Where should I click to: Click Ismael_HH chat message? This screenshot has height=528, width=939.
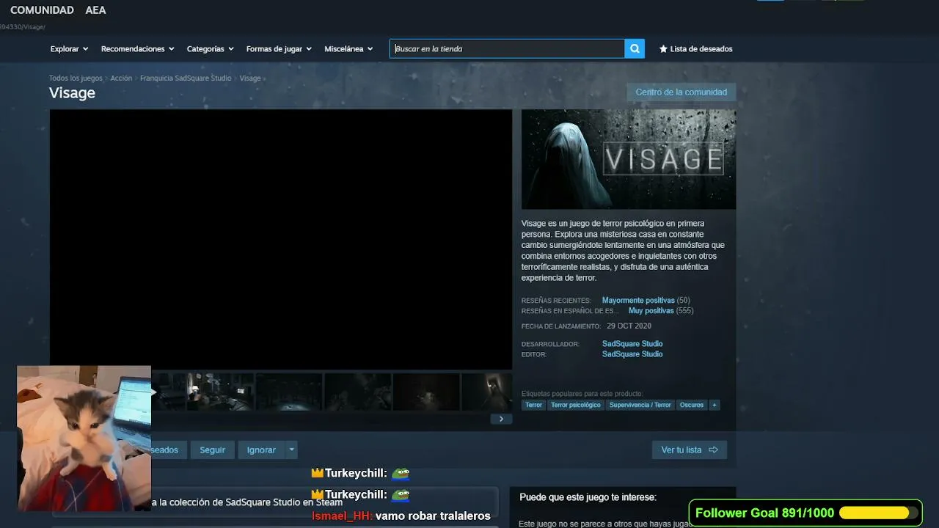401,516
